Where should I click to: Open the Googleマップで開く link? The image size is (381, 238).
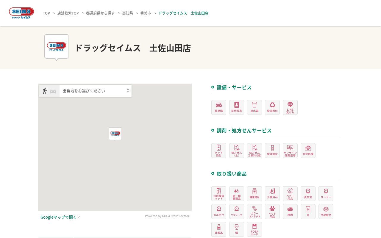point(60,217)
